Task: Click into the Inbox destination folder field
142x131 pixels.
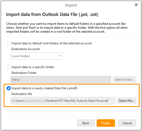Action: pos(61,80)
